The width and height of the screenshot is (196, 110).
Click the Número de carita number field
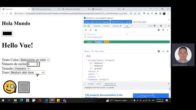pyautogui.click(x=33, y=64)
